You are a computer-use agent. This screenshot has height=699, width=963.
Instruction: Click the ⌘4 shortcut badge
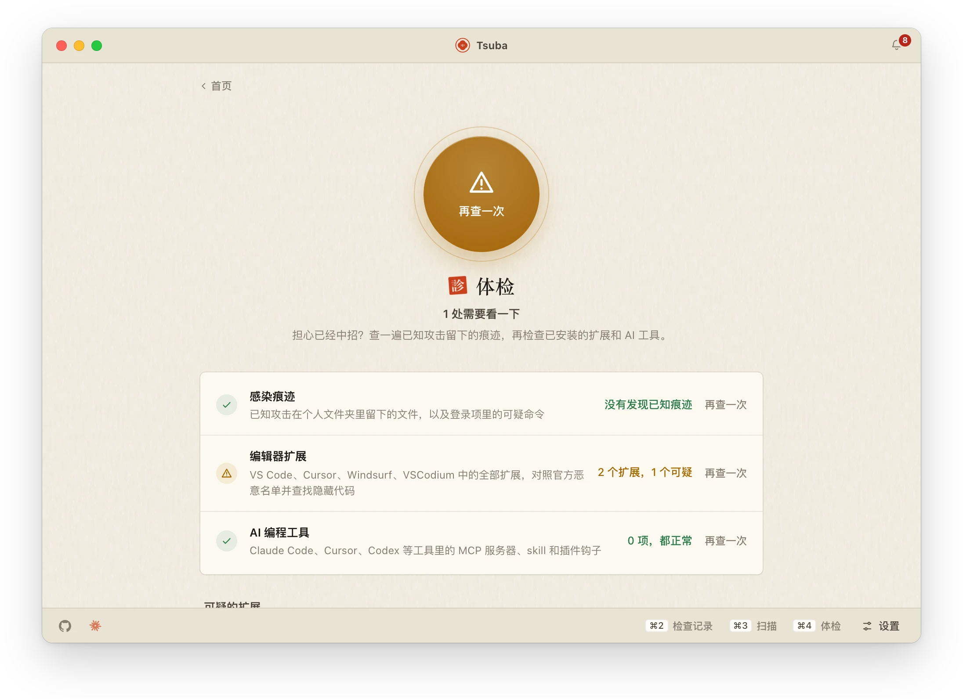[804, 626]
